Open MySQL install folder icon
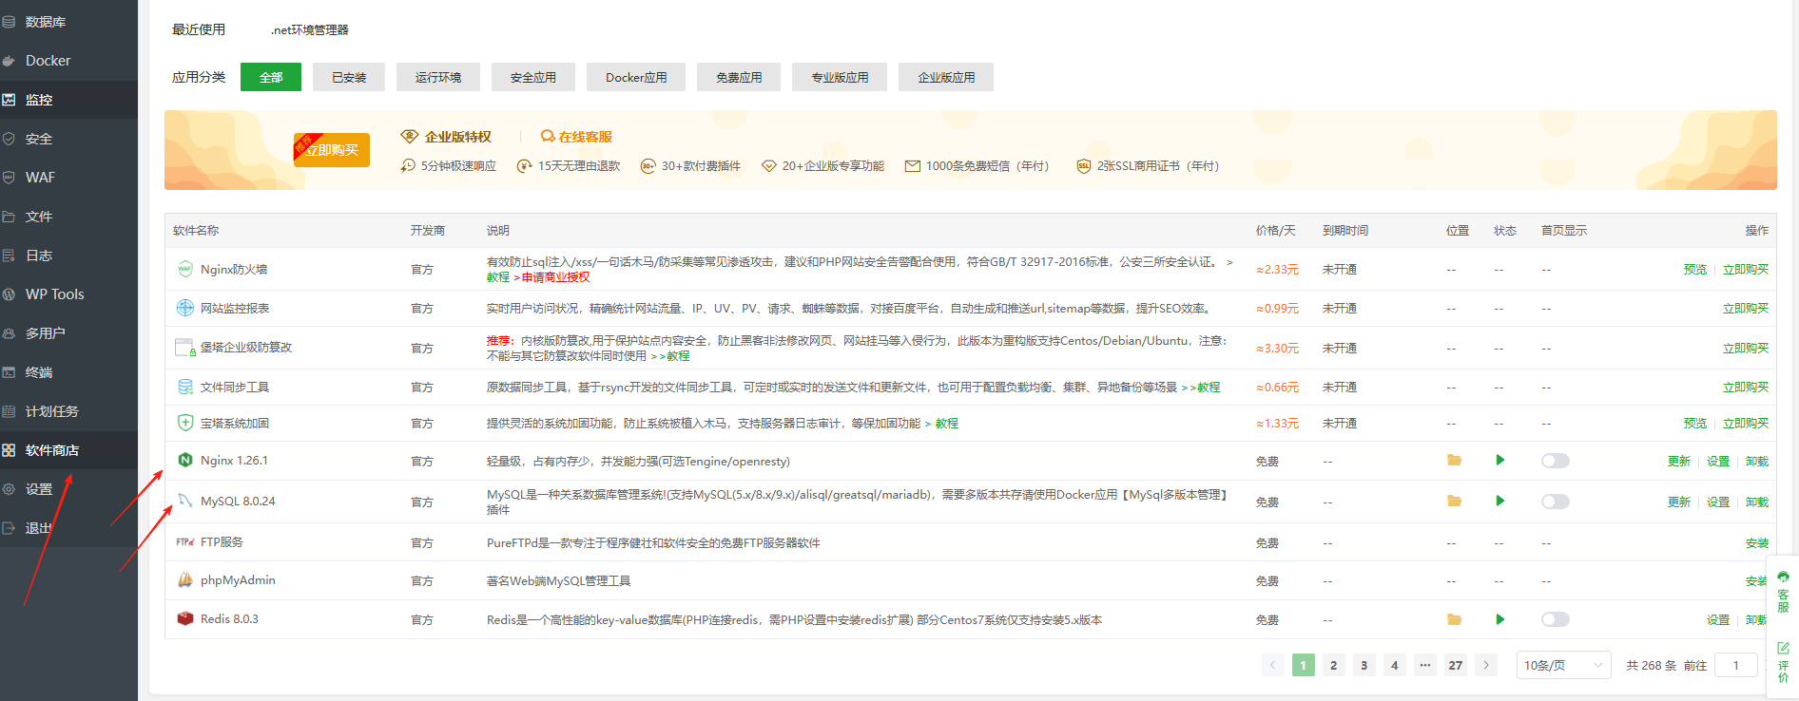1799x701 pixels. pos(1454,501)
